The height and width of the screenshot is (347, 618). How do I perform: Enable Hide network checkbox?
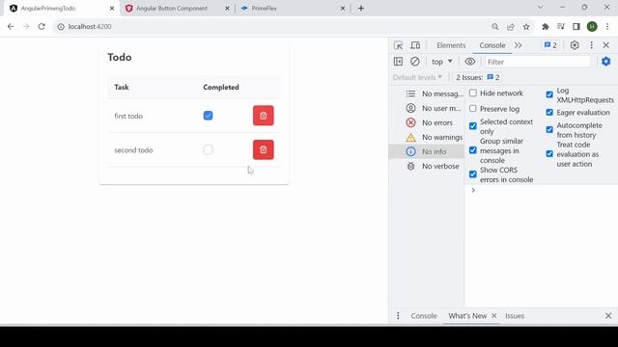(x=473, y=93)
